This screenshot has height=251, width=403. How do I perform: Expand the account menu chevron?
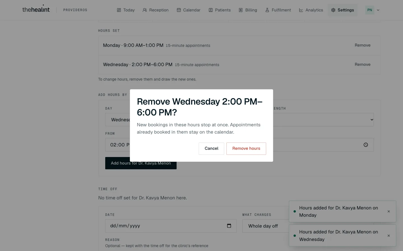pos(378,10)
